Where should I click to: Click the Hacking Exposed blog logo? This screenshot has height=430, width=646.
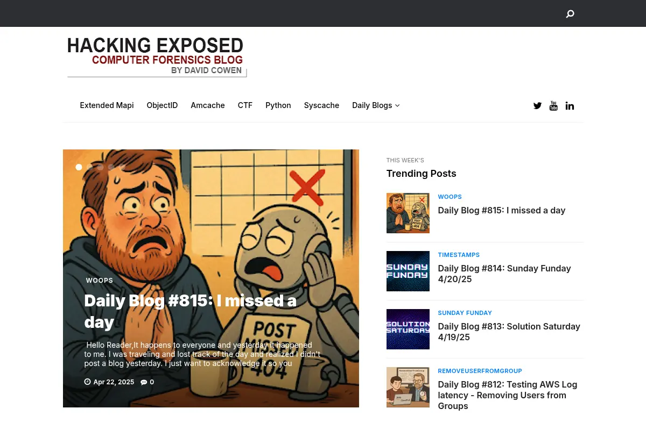click(156, 57)
